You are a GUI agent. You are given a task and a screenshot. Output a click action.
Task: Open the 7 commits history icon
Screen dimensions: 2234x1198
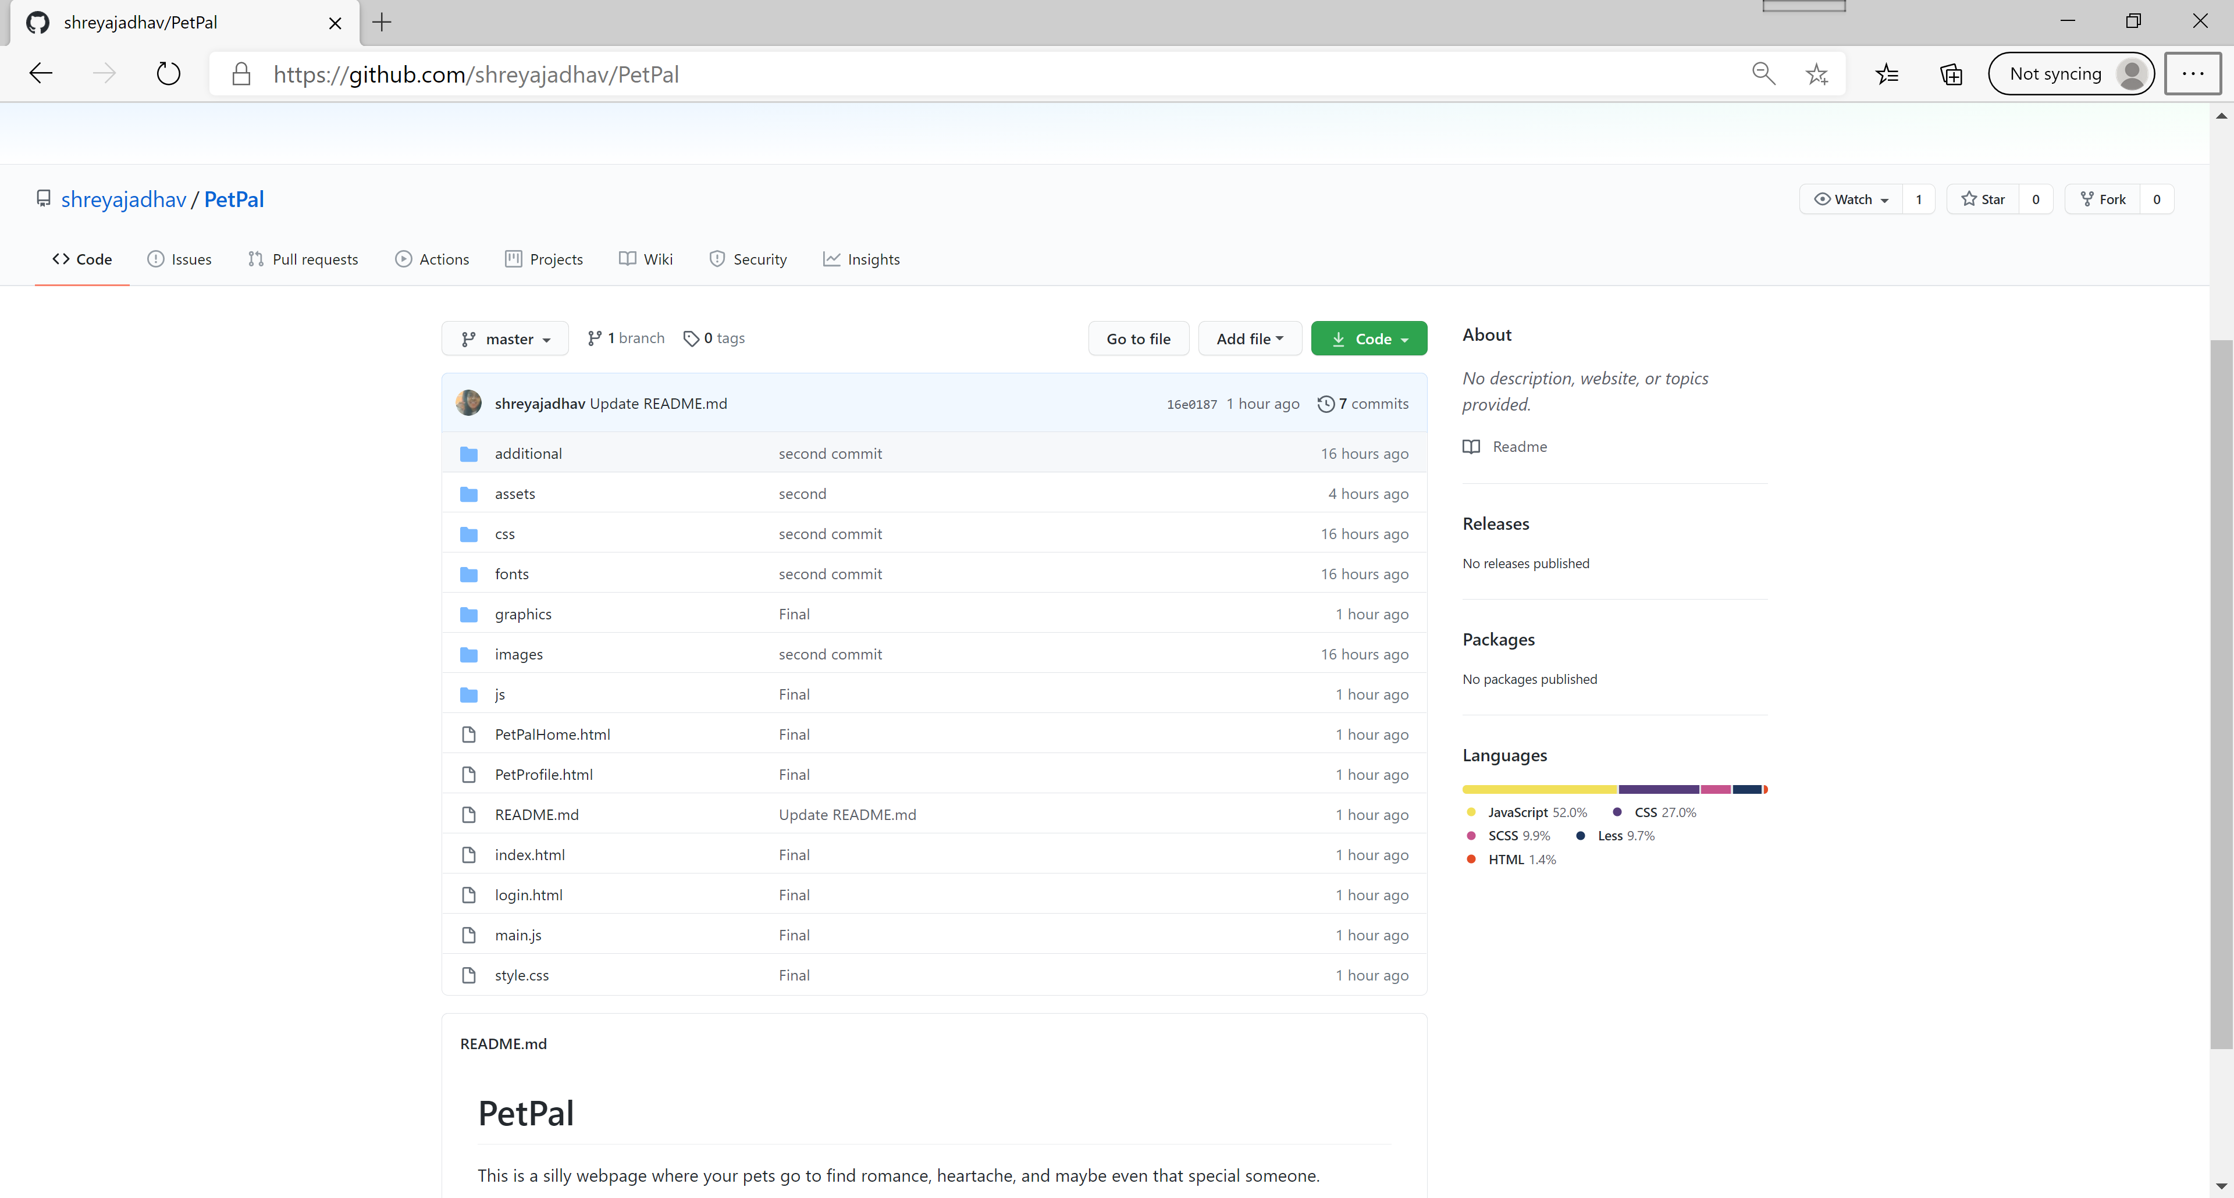tap(1325, 403)
